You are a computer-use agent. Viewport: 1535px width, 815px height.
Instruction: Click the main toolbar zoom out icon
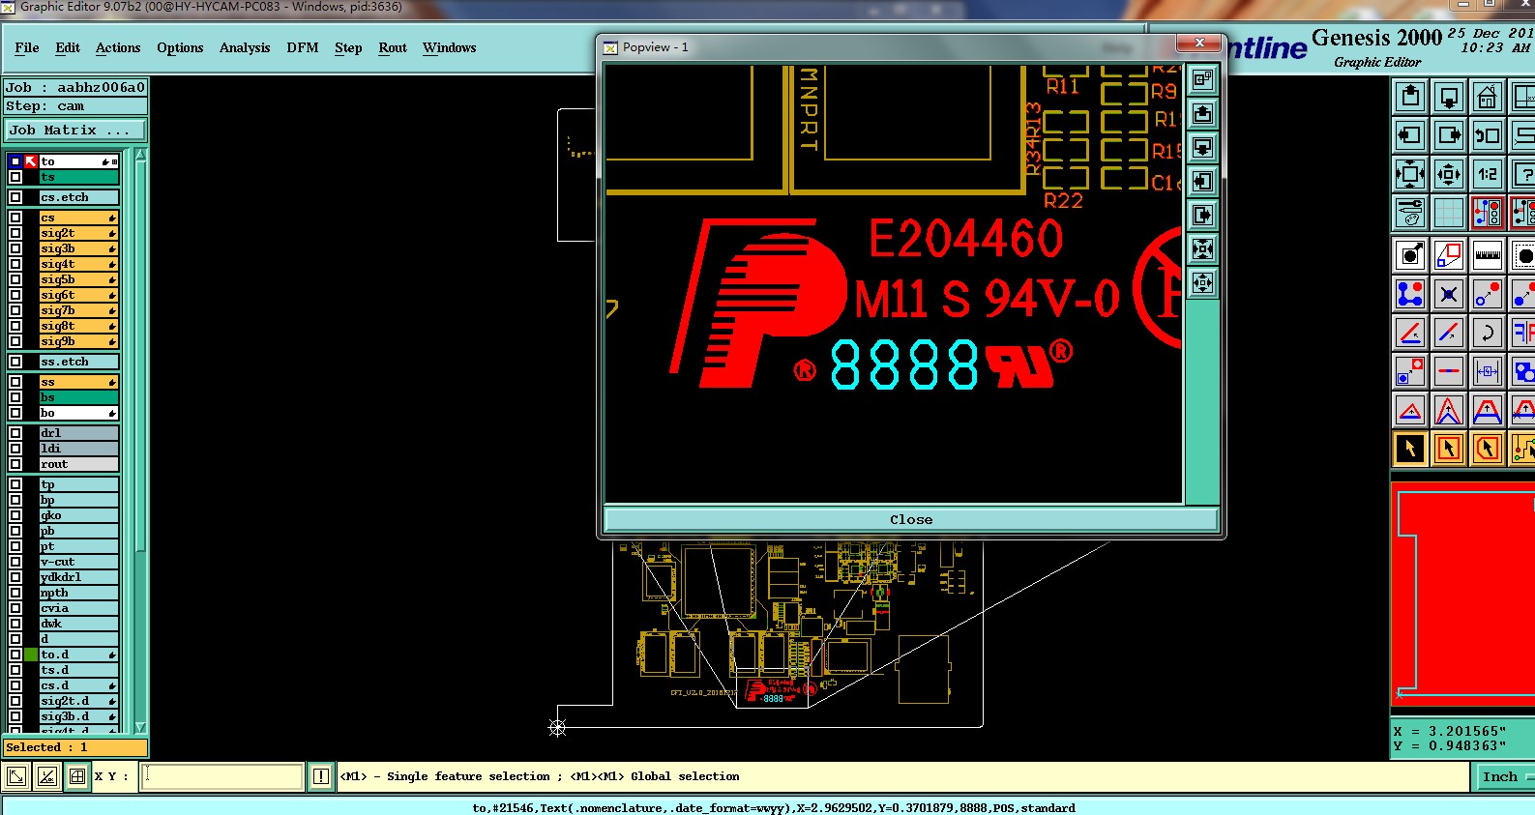pyautogui.click(x=1449, y=174)
